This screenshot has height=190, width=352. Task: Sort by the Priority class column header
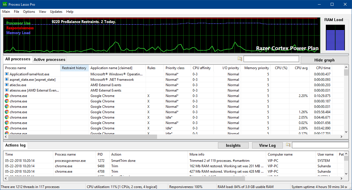[x=175, y=68]
